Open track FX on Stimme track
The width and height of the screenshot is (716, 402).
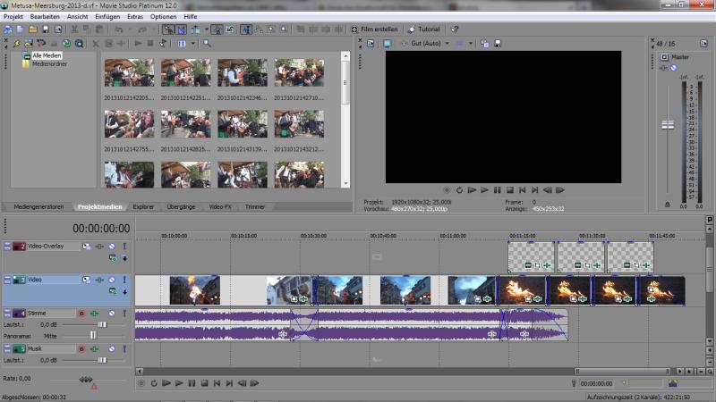(x=98, y=314)
